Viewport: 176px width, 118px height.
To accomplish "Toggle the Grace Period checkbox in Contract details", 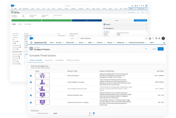I will click(x=25, y=49).
